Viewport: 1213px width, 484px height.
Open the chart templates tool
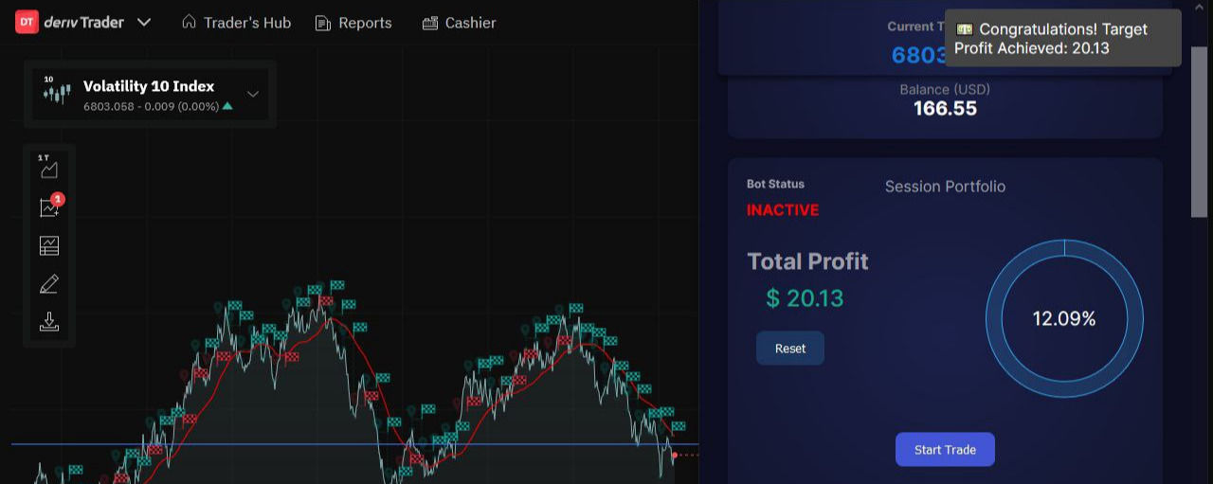click(x=49, y=246)
